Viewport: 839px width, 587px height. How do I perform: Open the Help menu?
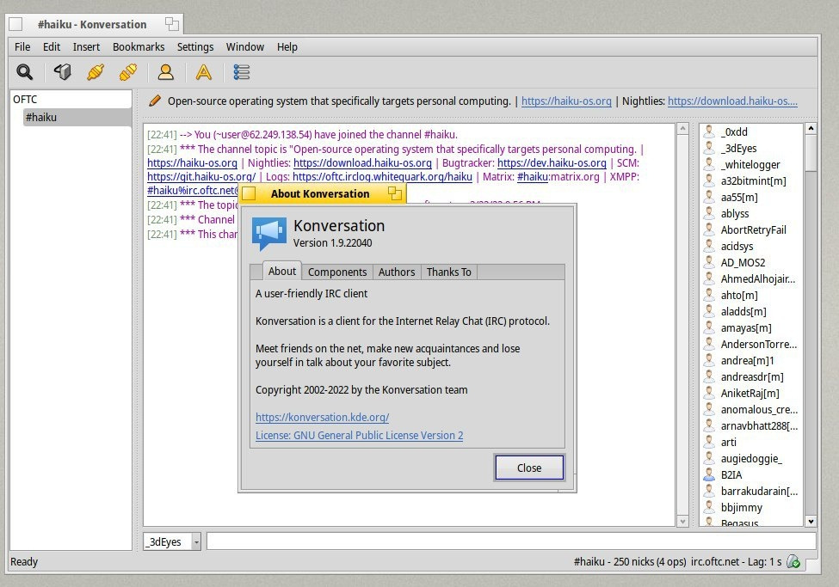coord(287,47)
